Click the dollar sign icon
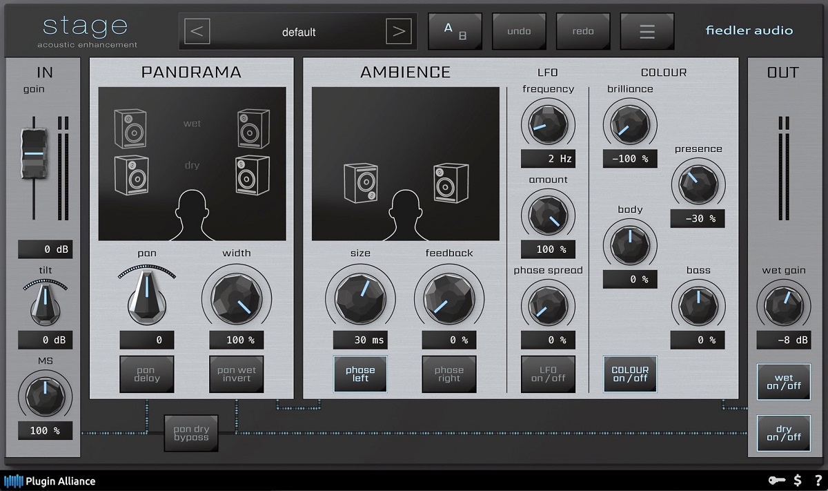This screenshot has width=828, height=491. pos(798,481)
